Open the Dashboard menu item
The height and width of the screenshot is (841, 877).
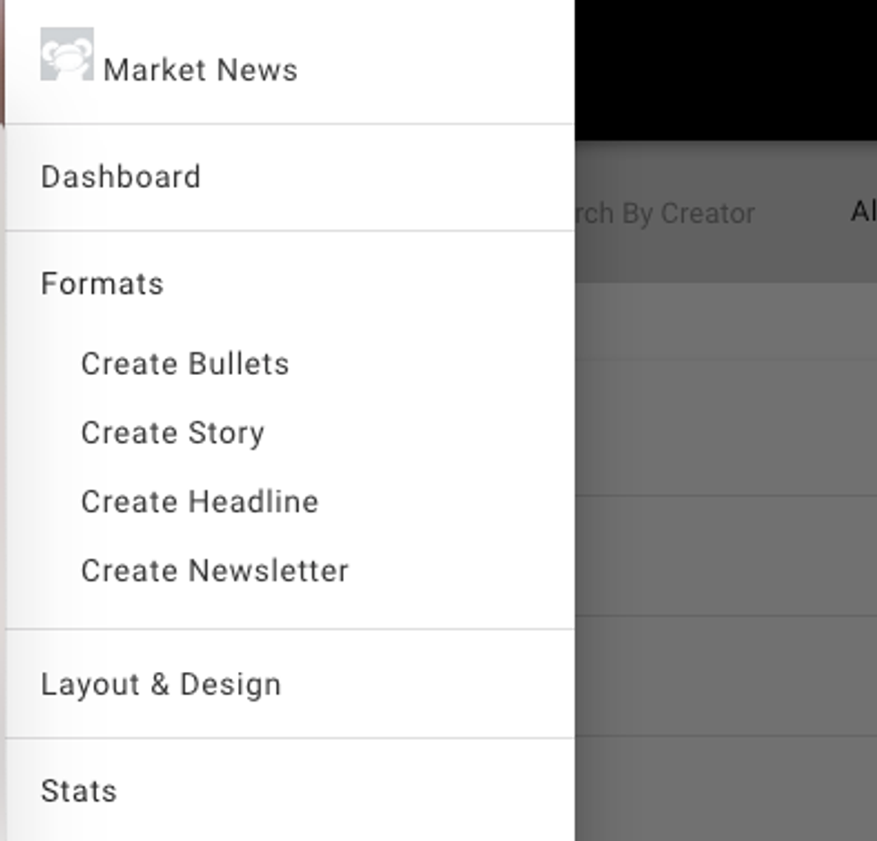[121, 177]
